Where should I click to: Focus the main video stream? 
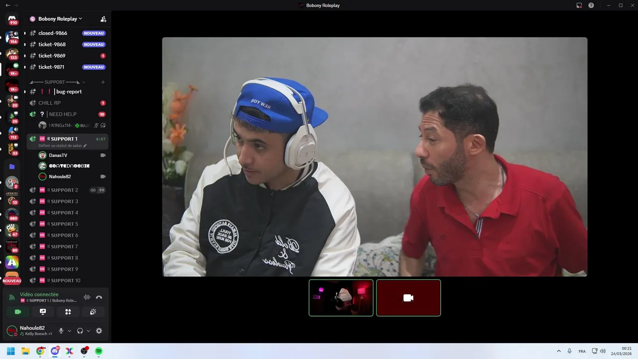(375, 157)
